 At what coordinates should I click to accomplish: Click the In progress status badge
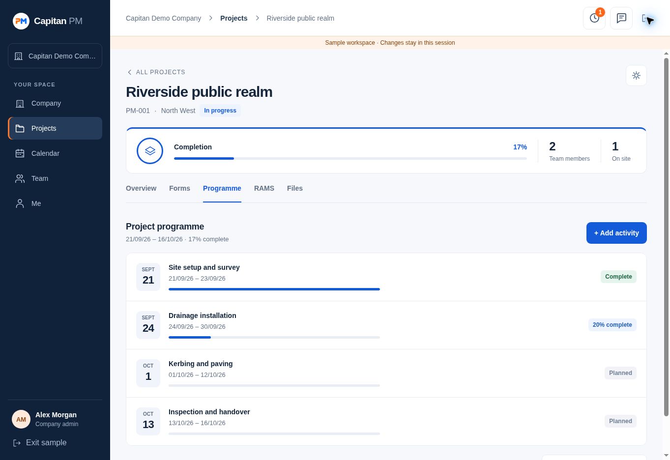(220, 111)
